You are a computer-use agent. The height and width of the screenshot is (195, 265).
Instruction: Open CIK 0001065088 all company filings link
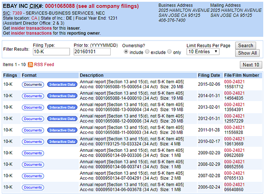(92, 6)
